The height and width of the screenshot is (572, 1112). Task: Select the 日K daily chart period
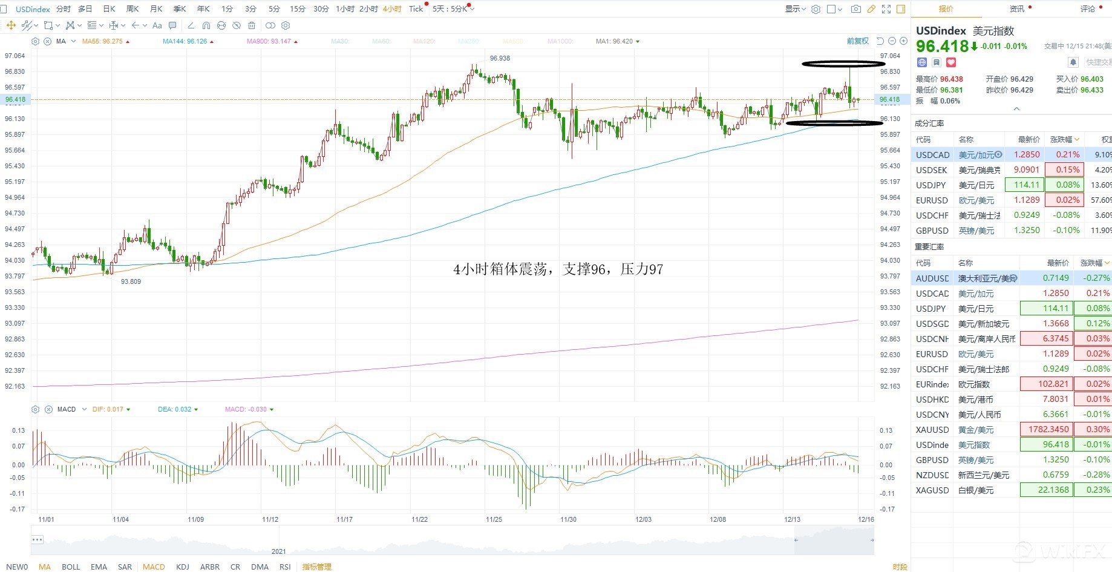click(x=109, y=9)
